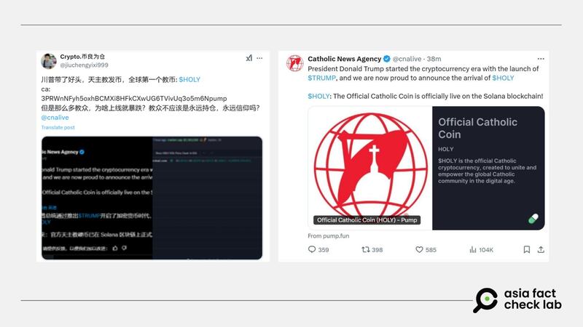Click the pump.fun pill icon in card

tap(533, 219)
